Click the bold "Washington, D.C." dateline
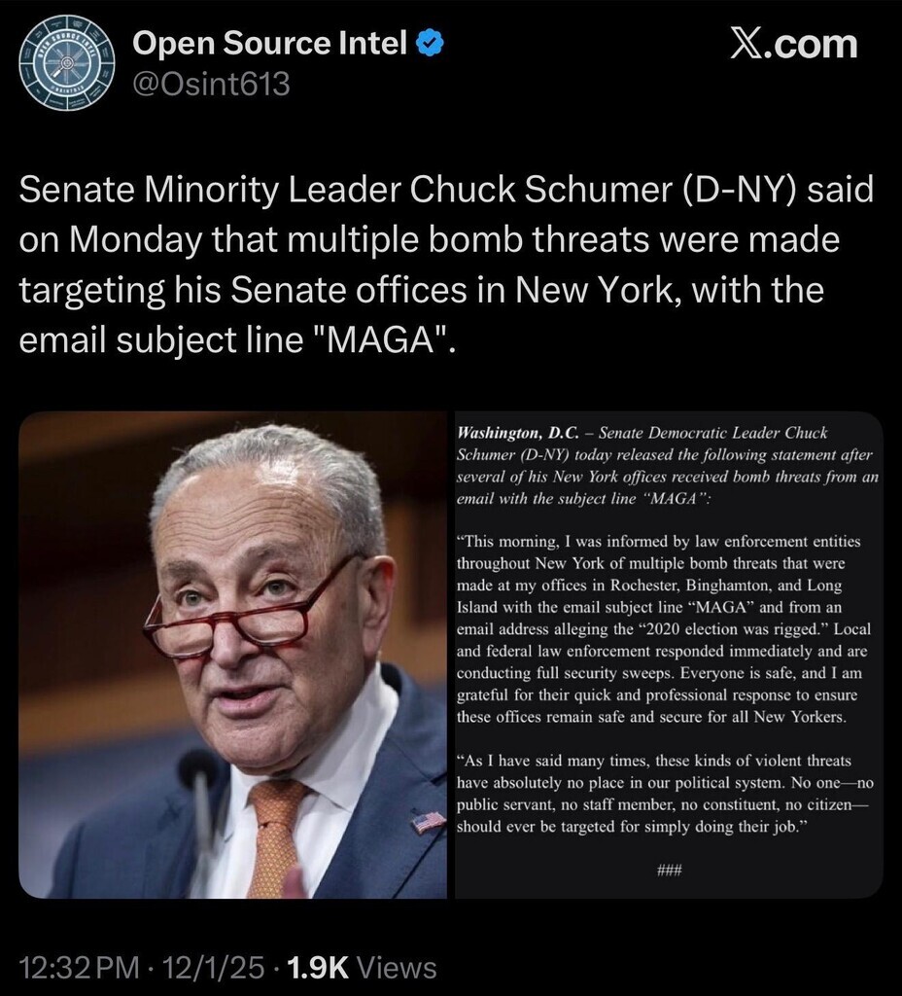The width and height of the screenshot is (902, 996). coord(518,433)
